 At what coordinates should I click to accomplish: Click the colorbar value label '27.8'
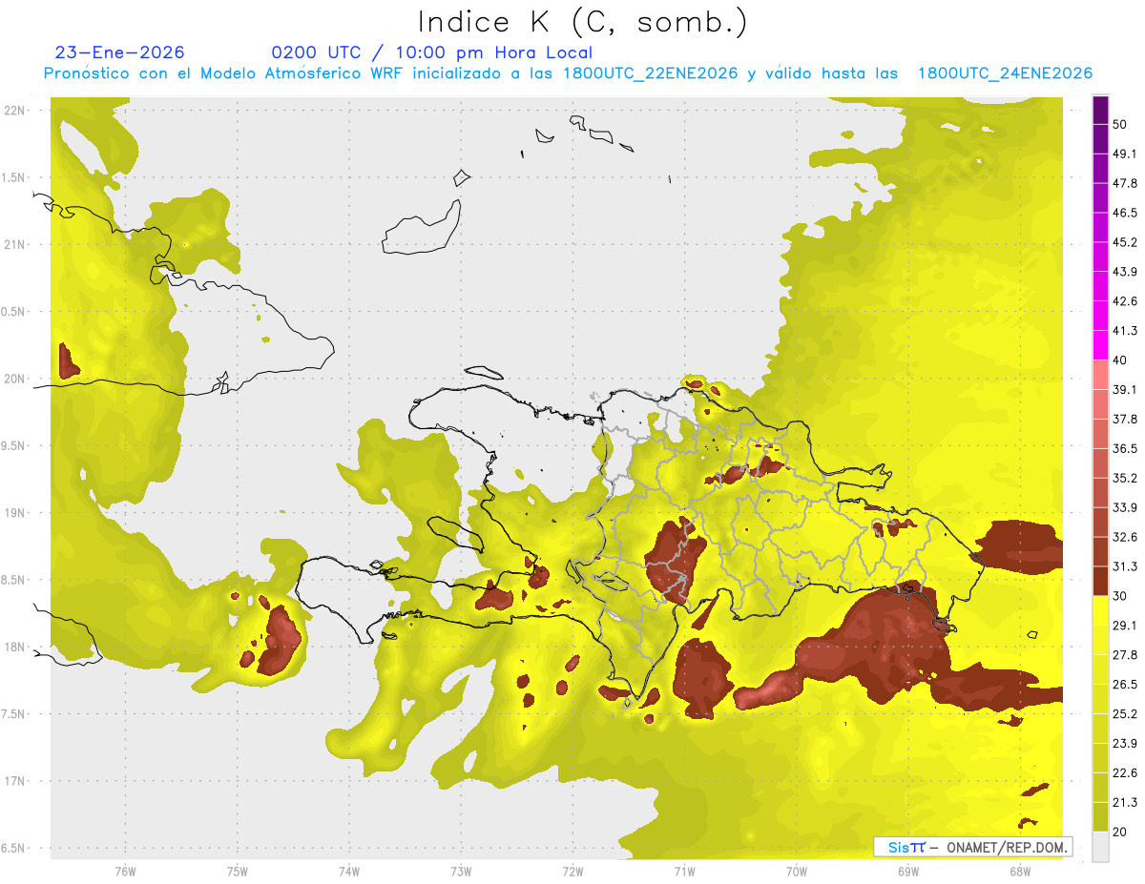click(1125, 654)
